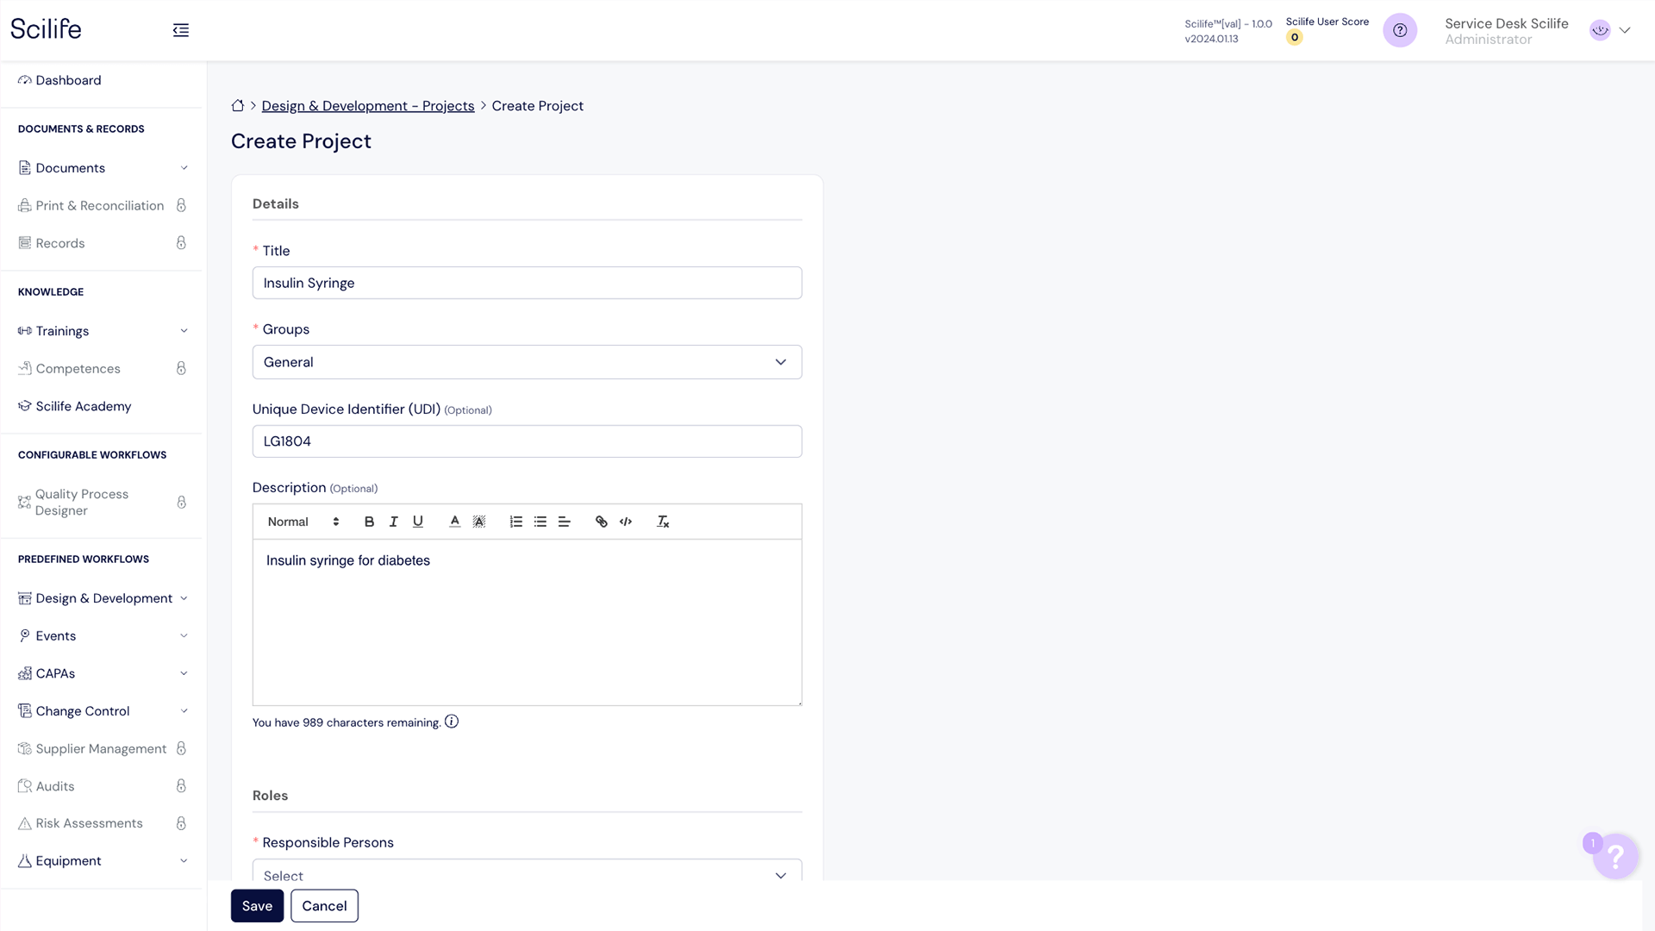
Task: Save the new project
Action: (x=257, y=905)
